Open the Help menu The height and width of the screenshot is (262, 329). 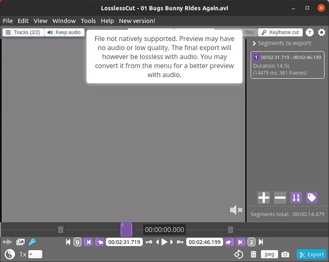pos(107,21)
